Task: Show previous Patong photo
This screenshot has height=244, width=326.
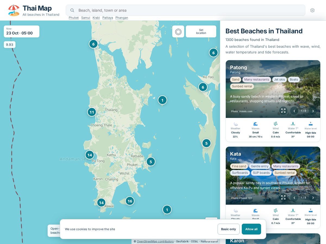Action: [x=294, y=111]
